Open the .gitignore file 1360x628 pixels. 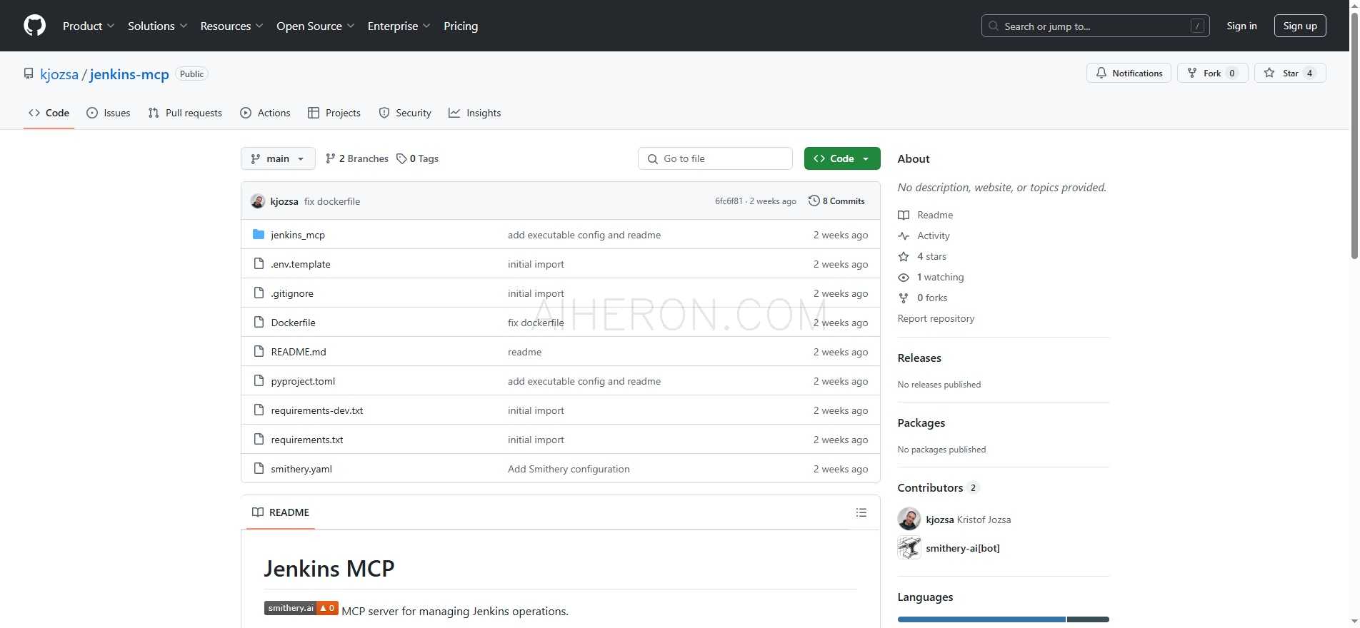click(292, 293)
